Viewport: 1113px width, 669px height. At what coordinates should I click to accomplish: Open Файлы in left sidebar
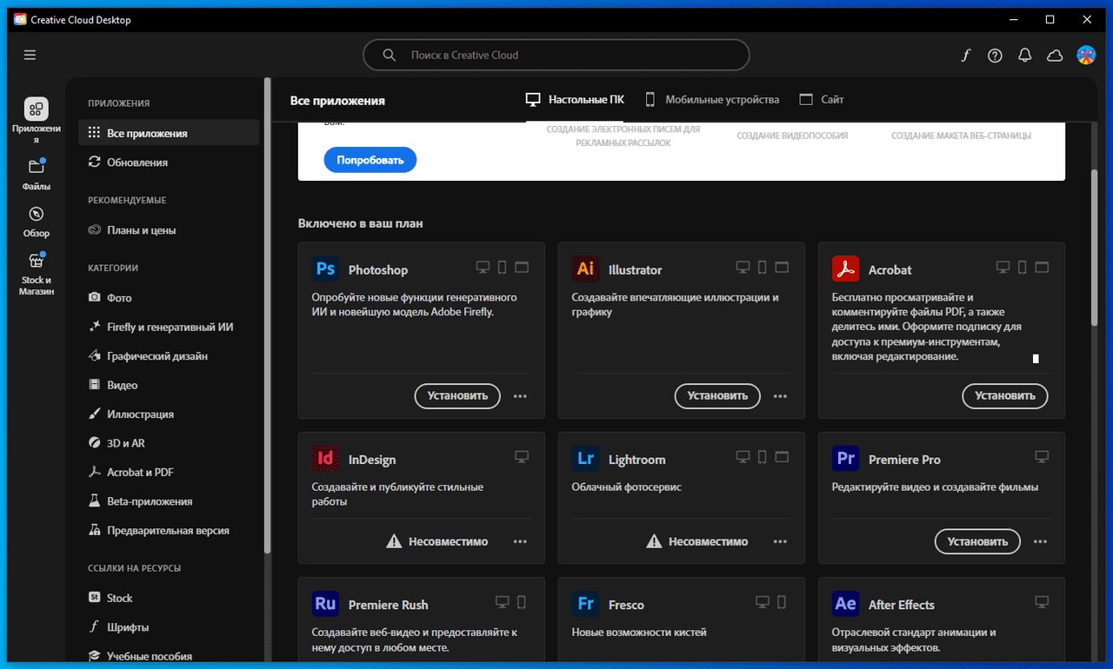point(36,174)
